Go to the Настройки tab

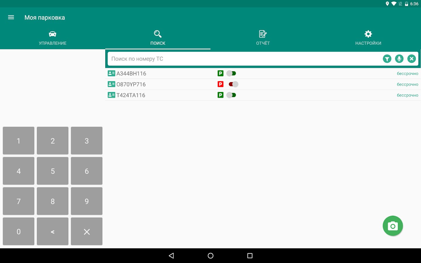point(368,38)
